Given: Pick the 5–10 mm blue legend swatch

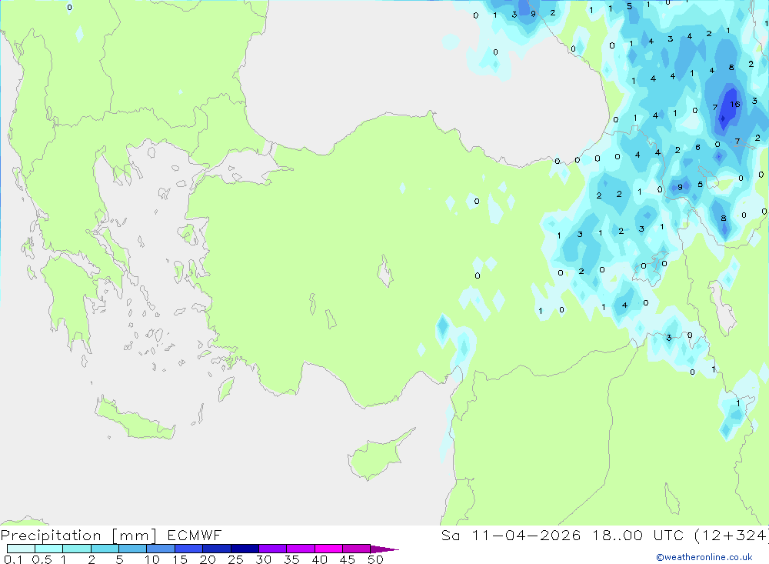Looking at the screenshot, I should (x=133, y=549).
